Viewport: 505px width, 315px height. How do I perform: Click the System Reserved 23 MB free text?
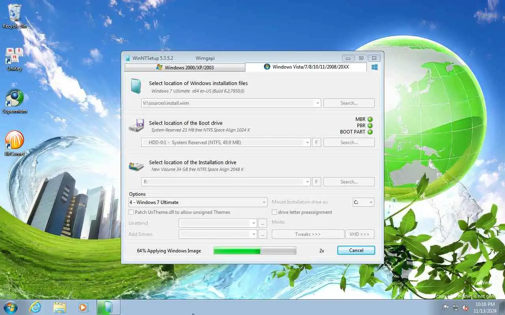click(x=200, y=130)
